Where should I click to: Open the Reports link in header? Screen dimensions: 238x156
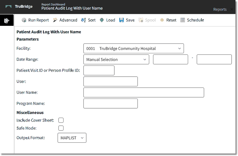click(x=220, y=9)
